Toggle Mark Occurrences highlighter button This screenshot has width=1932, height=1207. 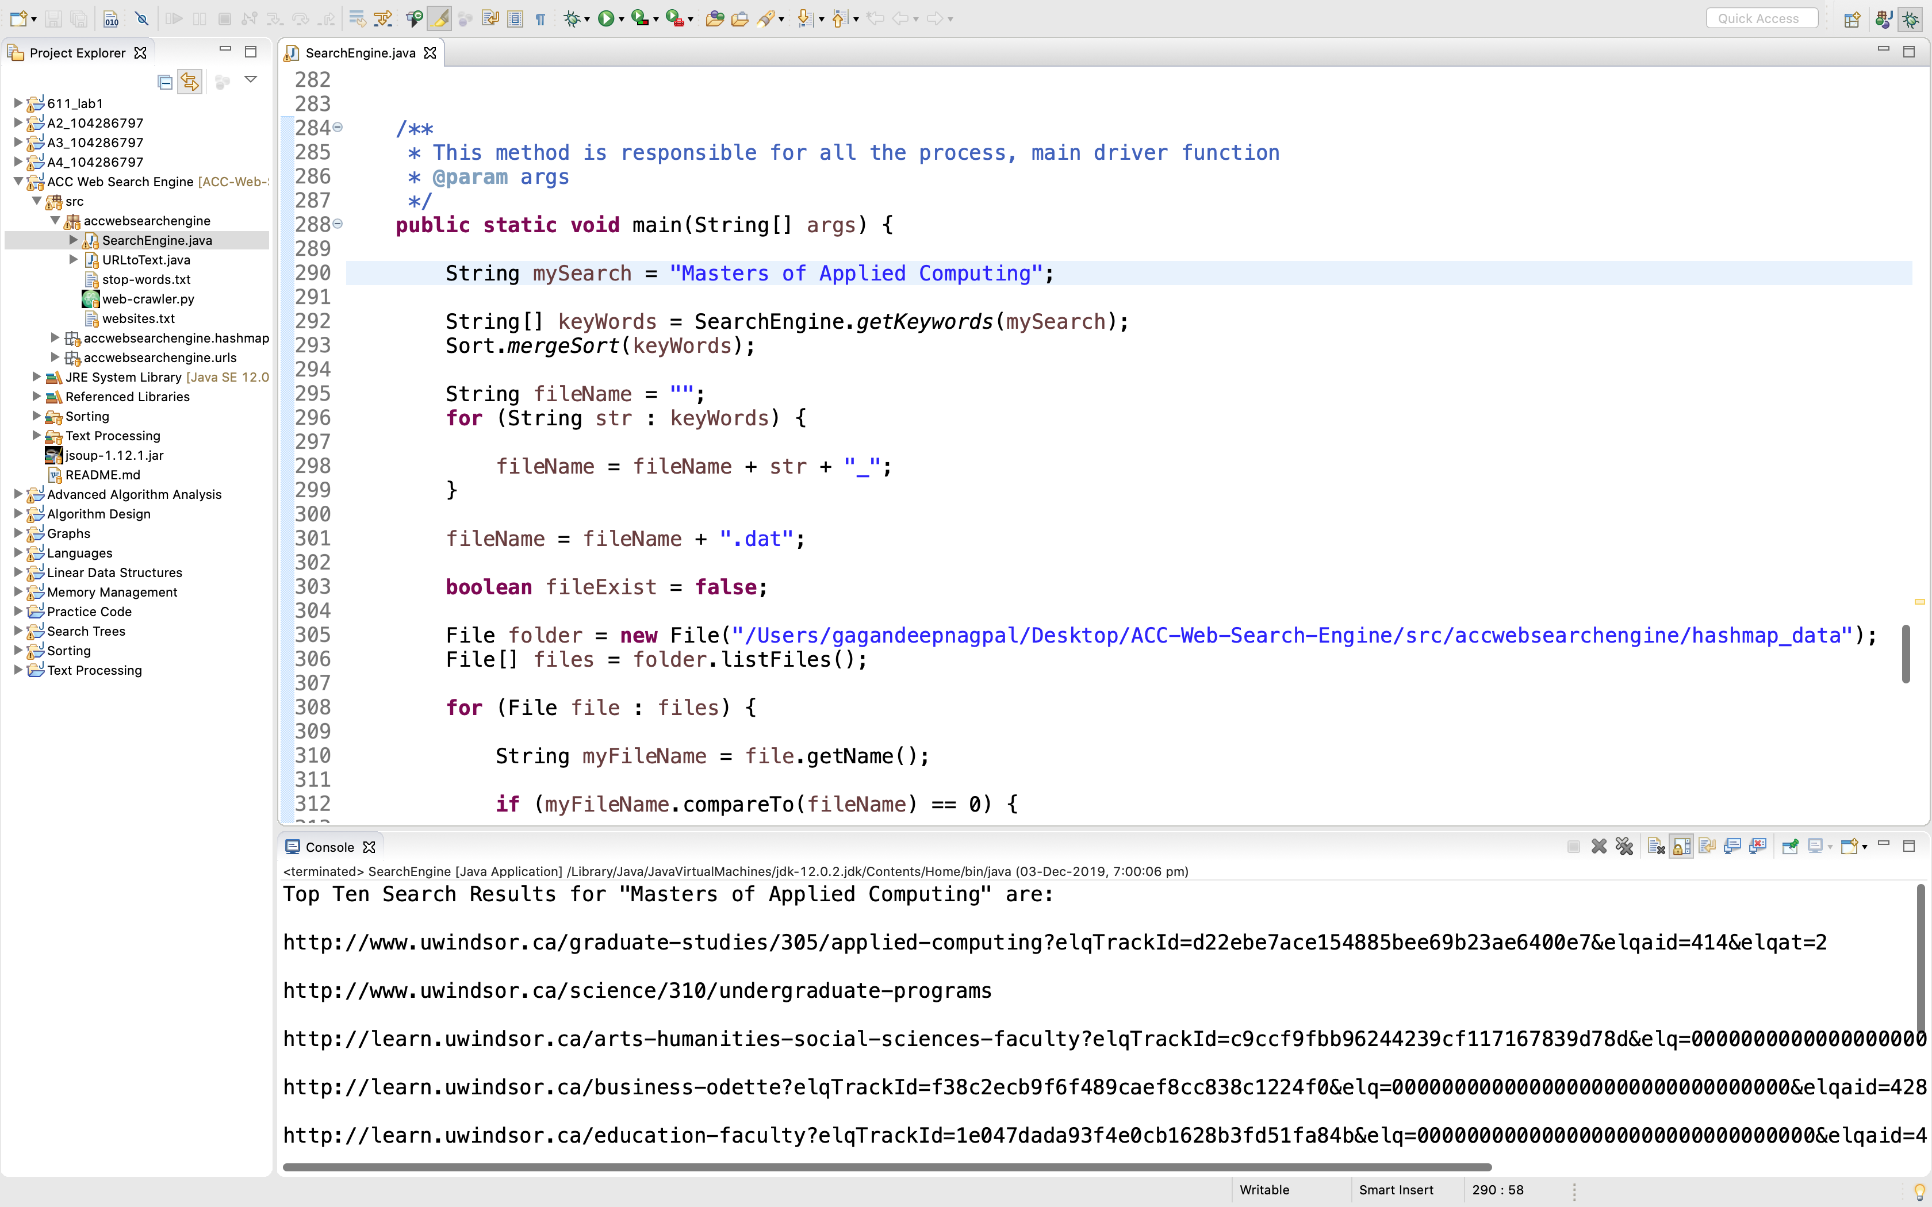coord(439,18)
